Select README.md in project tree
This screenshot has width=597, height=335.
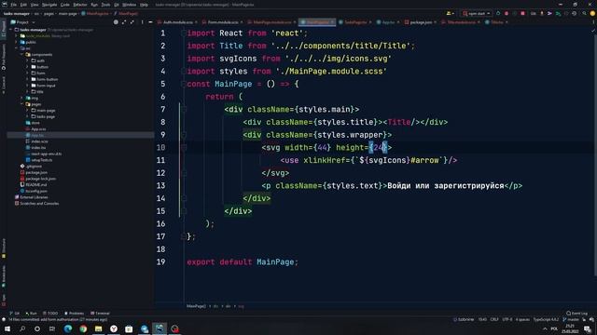coord(34,184)
